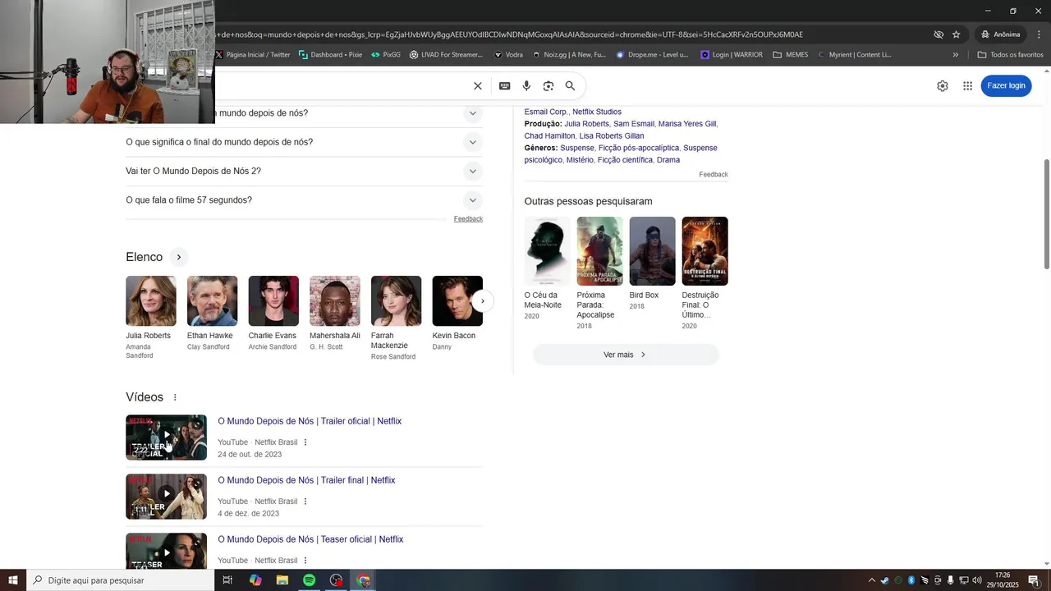
Task: Open the Dashboard • Pixie bookmark
Action: pyautogui.click(x=330, y=55)
